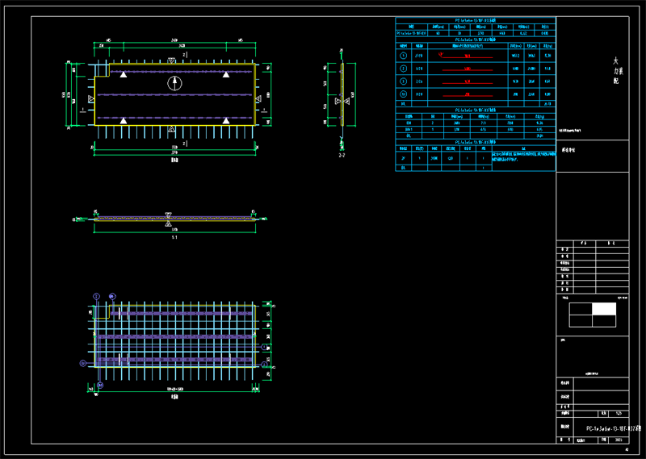Image resolution: width=646 pixels, height=459 pixels.
Task: Select the "1-1" section label
Action: click(x=174, y=237)
